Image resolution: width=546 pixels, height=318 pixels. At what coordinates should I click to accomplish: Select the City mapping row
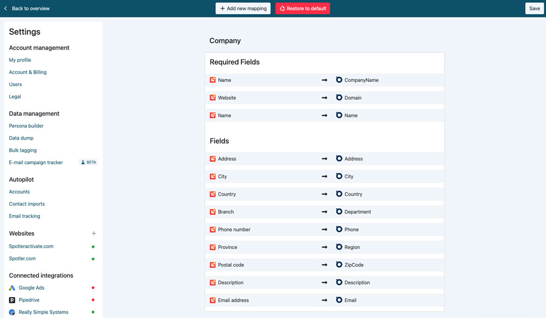(324, 176)
